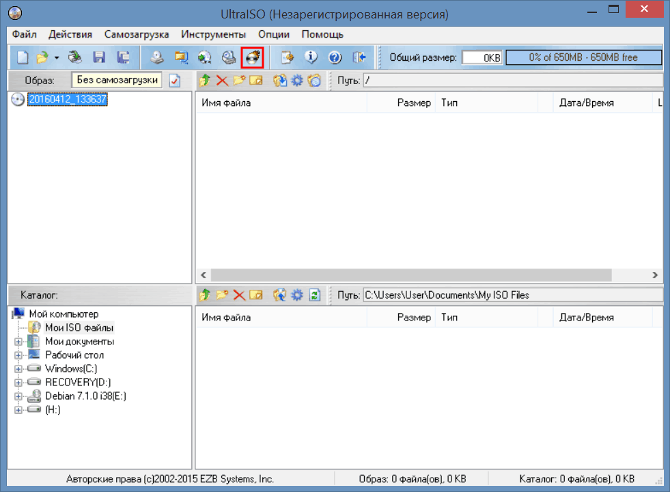This screenshot has width=670, height=492.
Task: Click the Info 'i' toolbar icon
Action: click(311, 57)
